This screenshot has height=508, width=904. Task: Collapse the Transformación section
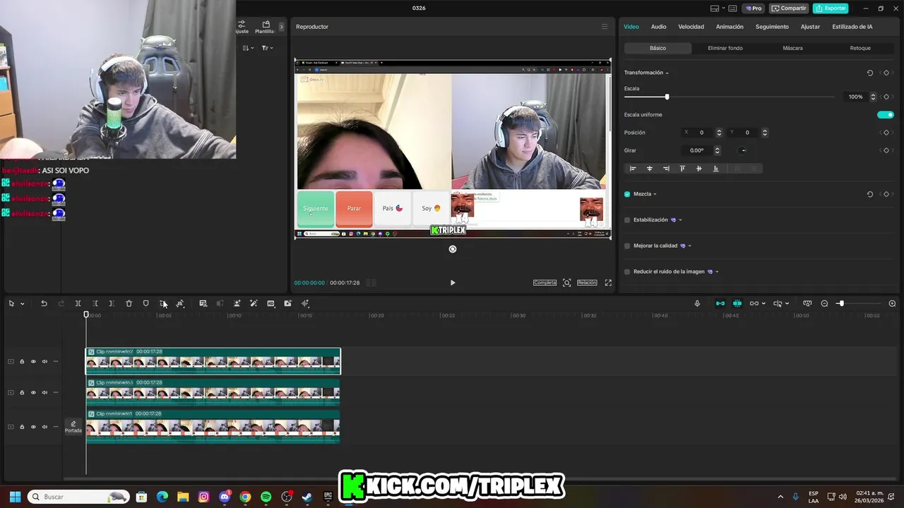click(667, 73)
